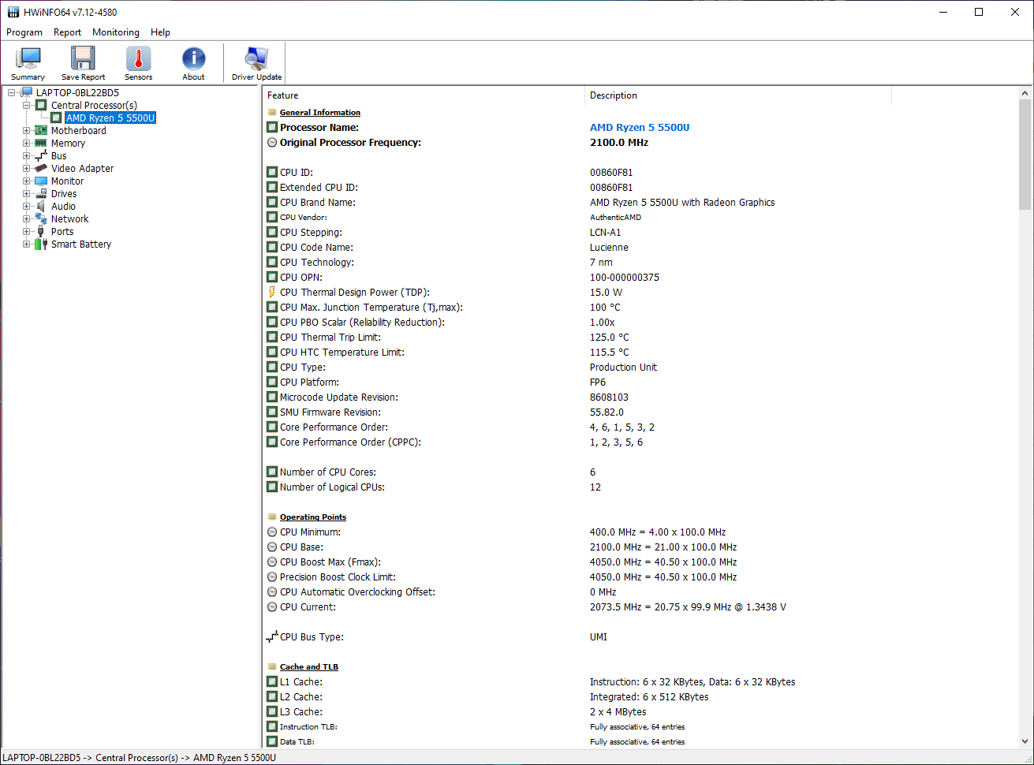
Task: Click the Description column header
Action: (x=613, y=95)
